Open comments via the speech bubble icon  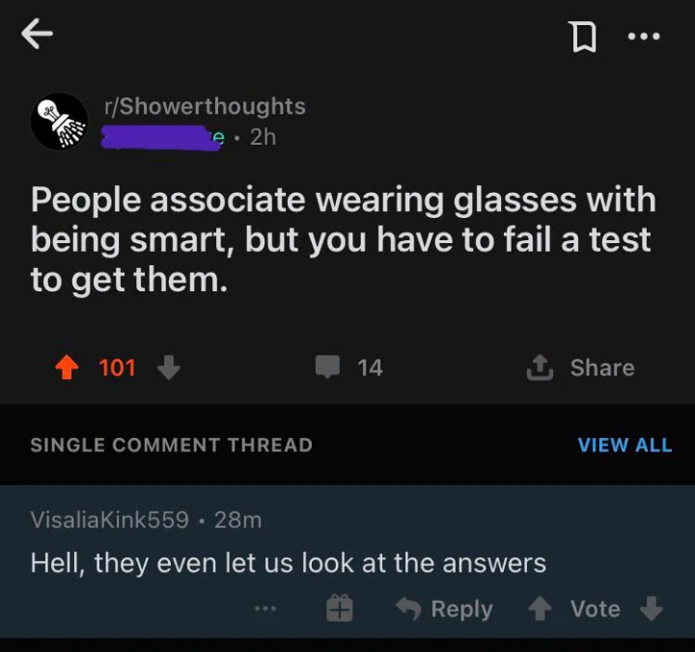[x=327, y=367]
